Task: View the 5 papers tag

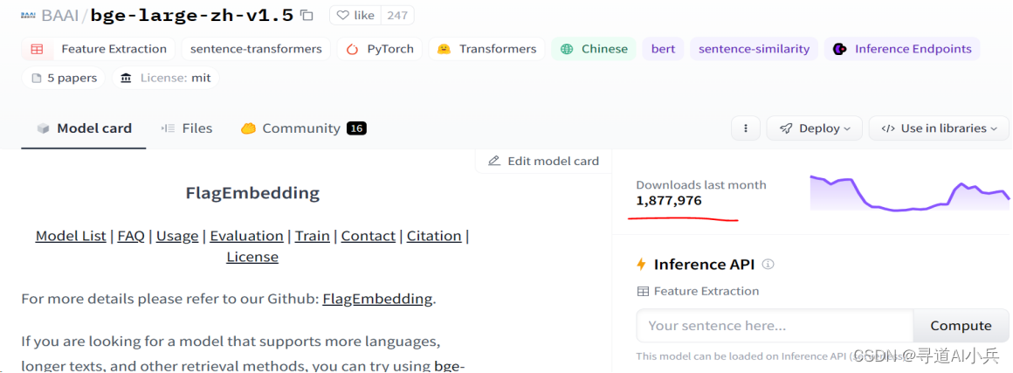Action: [63, 79]
